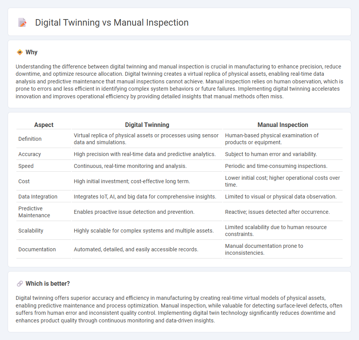Click cell 'High precision with real-time data'
The height and width of the screenshot is (340, 359).
147,154
